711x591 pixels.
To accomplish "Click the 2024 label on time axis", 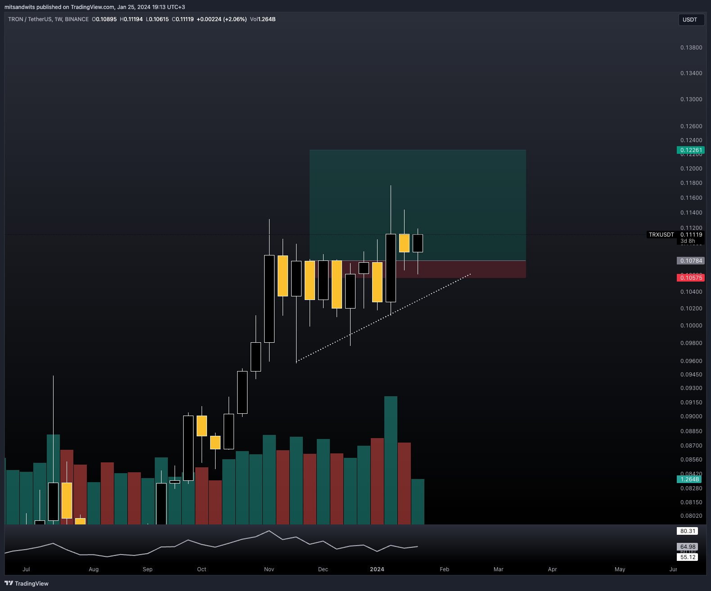I will (377, 569).
